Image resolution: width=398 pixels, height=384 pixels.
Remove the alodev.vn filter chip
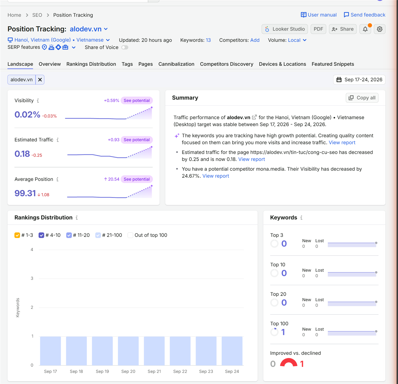(x=40, y=80)
